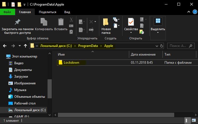Open Изображения in navigation pane

pos(25,83)
